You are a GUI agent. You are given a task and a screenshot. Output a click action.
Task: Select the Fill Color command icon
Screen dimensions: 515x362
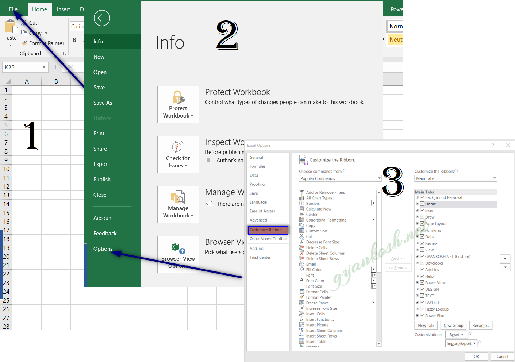click(301, 269)
